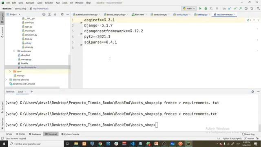
Task: Open the main run configuration dropdown
Action: coord(189,9)
